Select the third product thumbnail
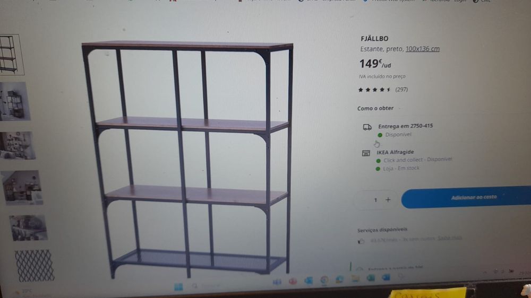 click(x=17, y=145)
